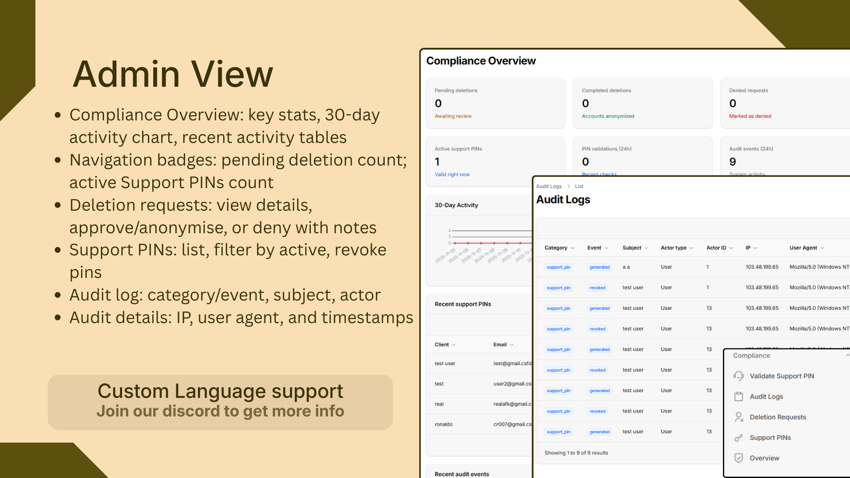Click Awaiting review link
The width and height of the screenshot is (850, 478).
point(453,116)
